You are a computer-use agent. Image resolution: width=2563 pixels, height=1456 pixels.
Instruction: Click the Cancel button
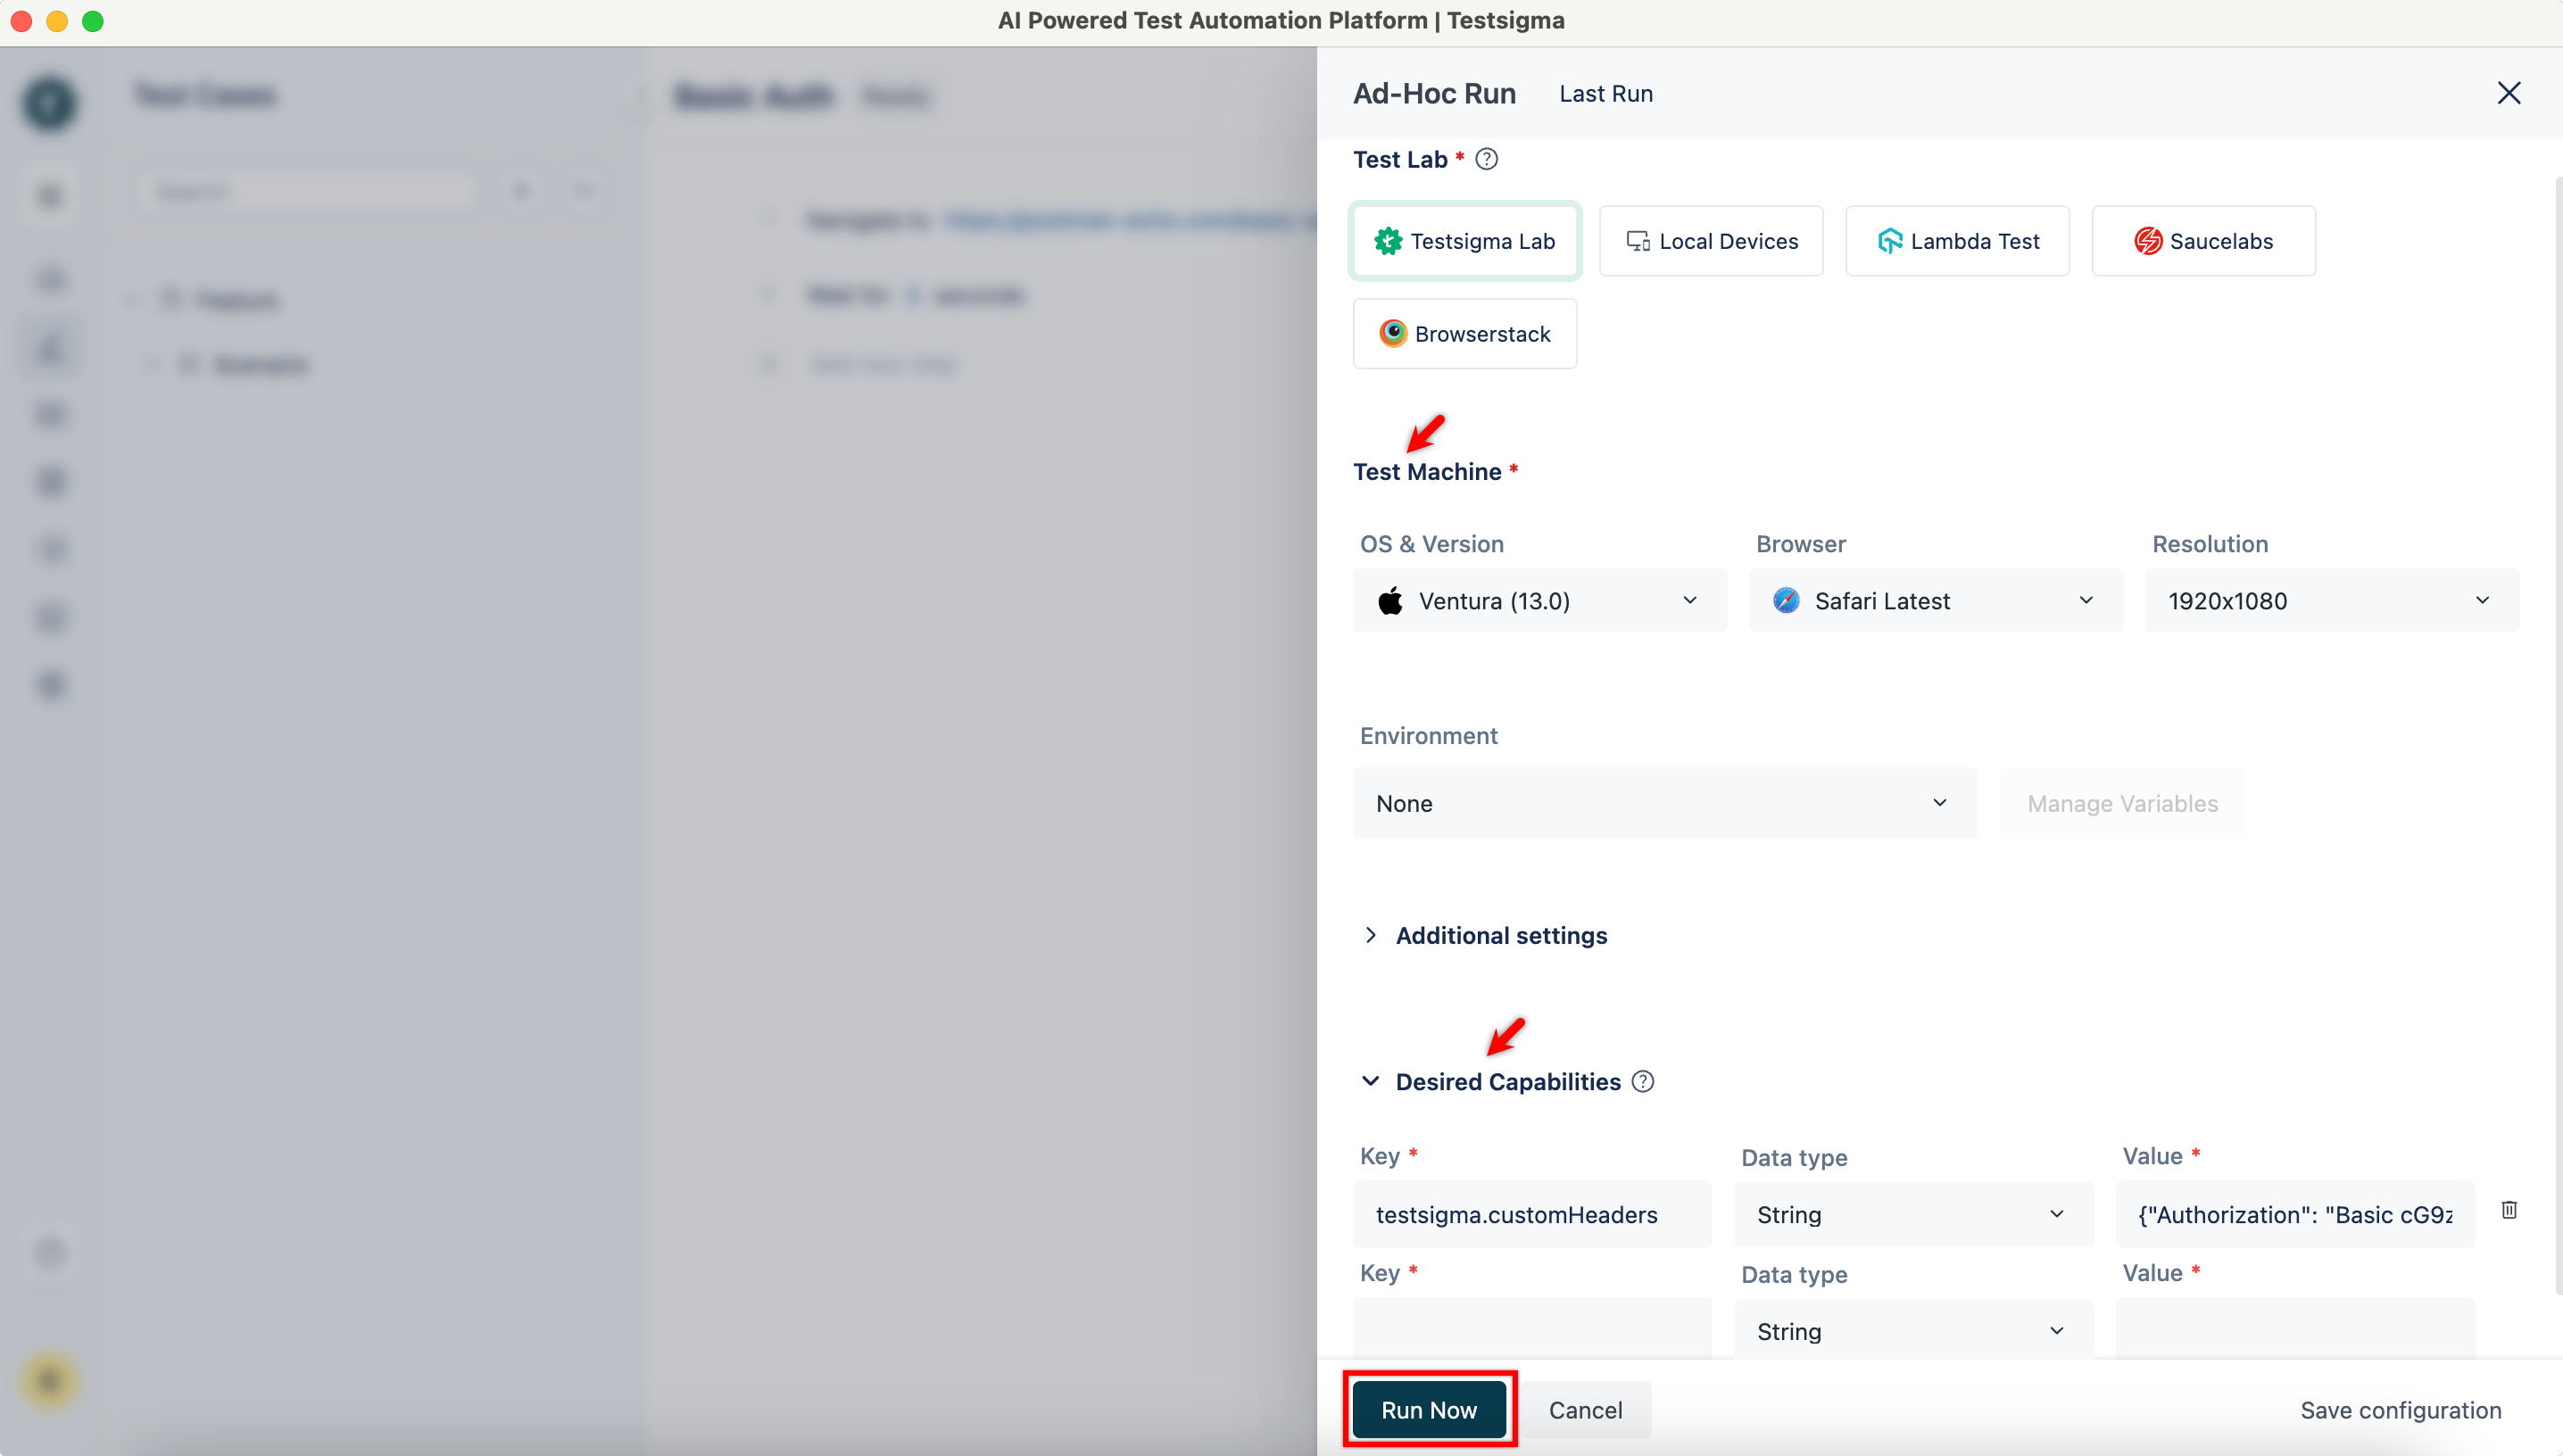click(1585, 1410)
